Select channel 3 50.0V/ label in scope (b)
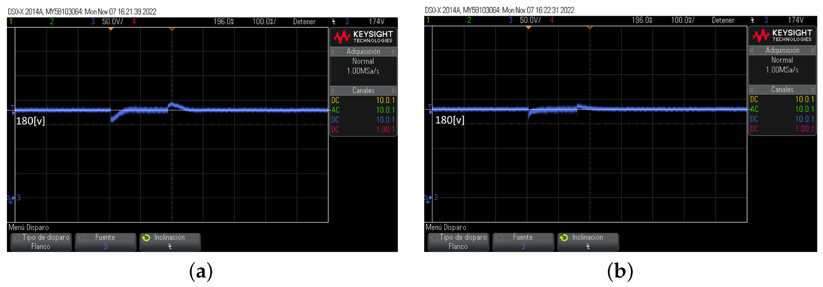This screenshot has height=287, width=823. pyautogui.click(x=525, y=20)
